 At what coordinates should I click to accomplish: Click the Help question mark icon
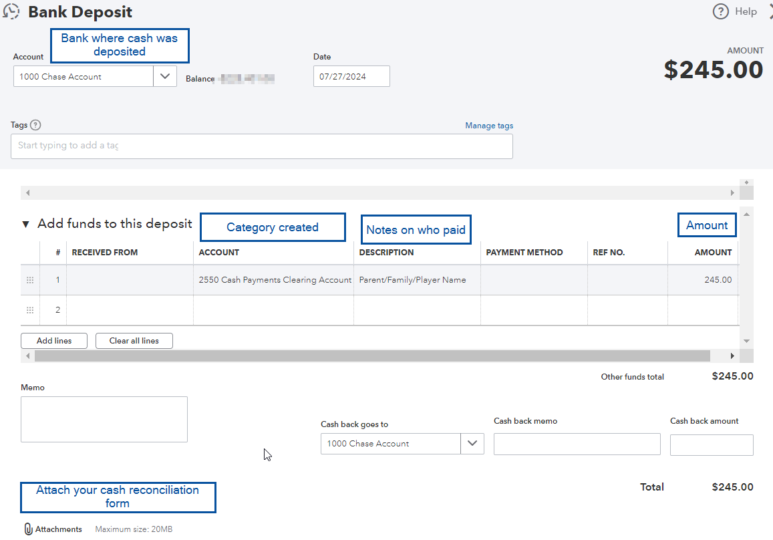pyautogui.click(x=720, y=11)
